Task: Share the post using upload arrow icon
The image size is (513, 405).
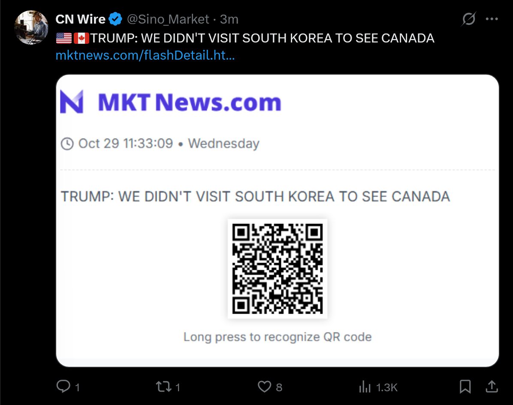Action: [492, 387]
